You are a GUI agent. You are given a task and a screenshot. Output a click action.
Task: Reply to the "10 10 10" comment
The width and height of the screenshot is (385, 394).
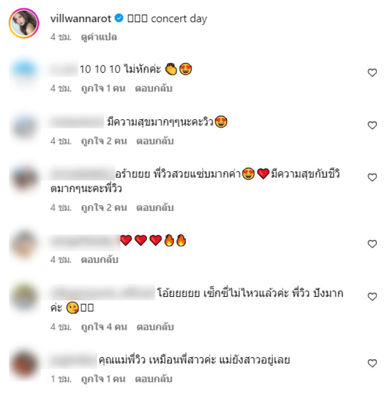pos(154,89)
